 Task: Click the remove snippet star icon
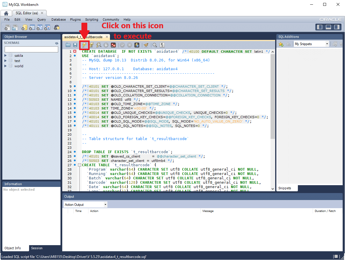(288, 44)
